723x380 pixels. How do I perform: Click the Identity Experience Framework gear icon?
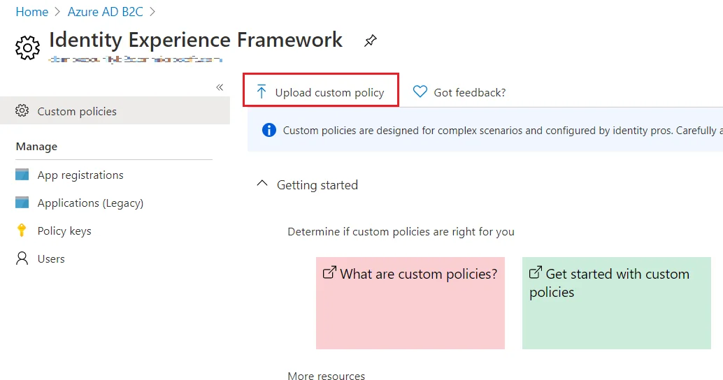28,47
